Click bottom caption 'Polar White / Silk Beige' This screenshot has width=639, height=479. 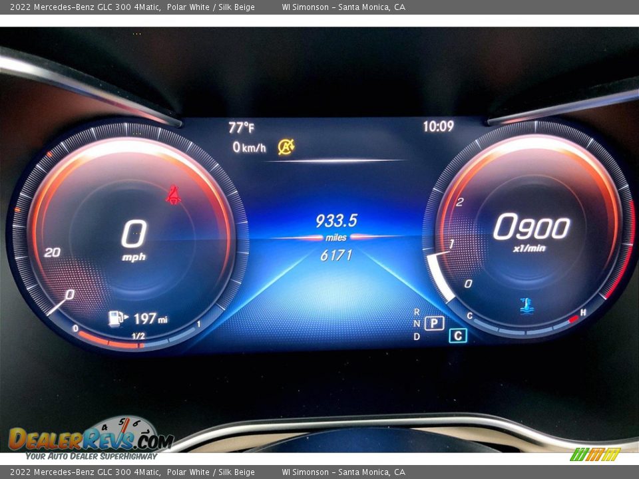pyautogui.click(x=211, y=472)
